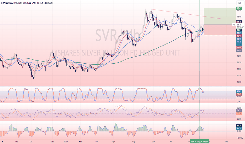This screenshot has height=144, width=245.
Task: Click the blue 13.86 price label
Action: click(239, 39)
